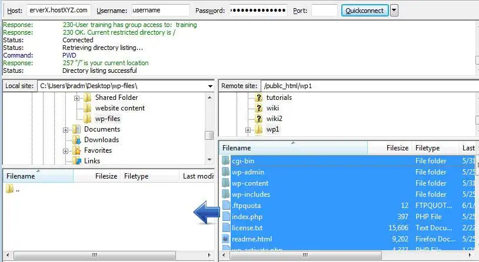Click the cgi-bin folder icon

pyautogui.click(x=226, y=161)
